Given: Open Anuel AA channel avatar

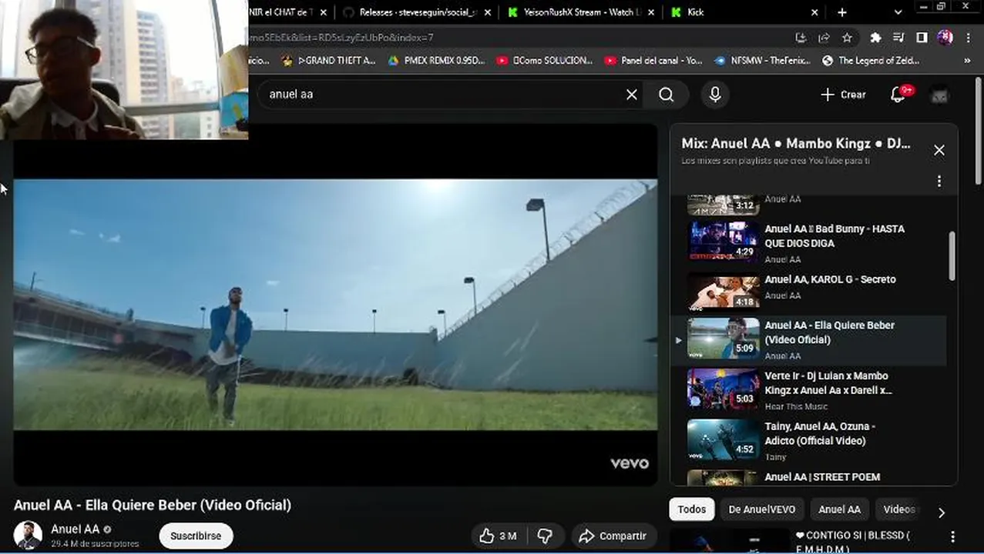Looking at the screenshot, I should (28, 535).
